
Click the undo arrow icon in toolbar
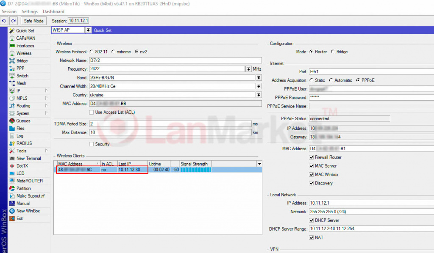pyautogui.click(x=4, y=21)
